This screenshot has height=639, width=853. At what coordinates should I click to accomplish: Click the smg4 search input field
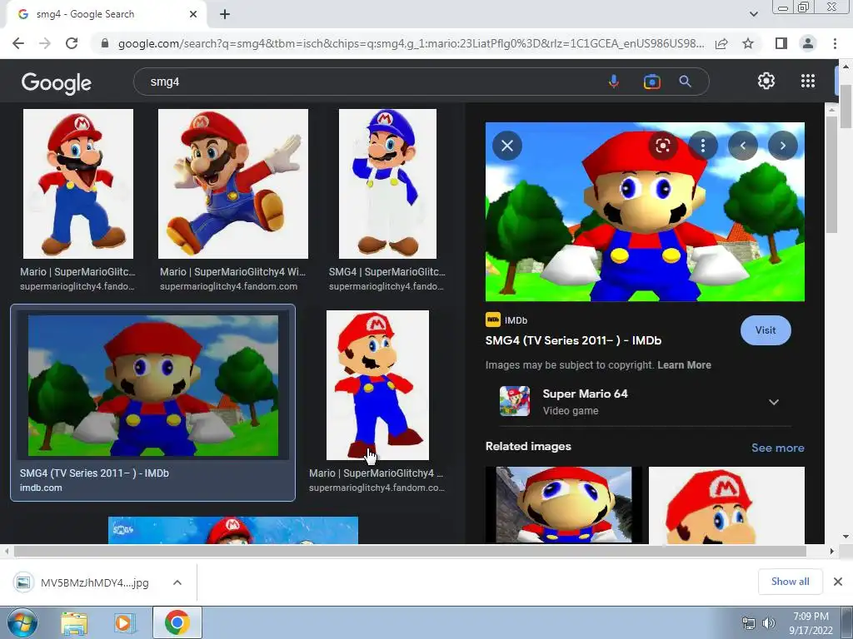click(x=370, y=82)
